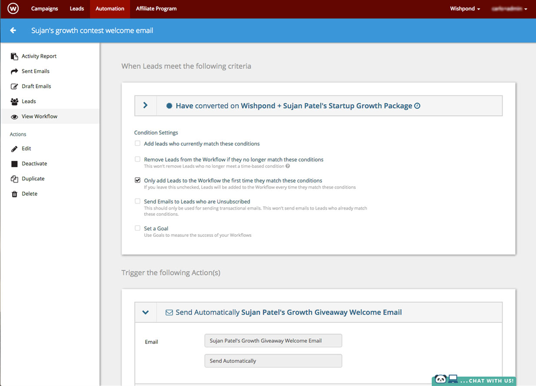Click the View Workflow eye icon

coord(14,116)
